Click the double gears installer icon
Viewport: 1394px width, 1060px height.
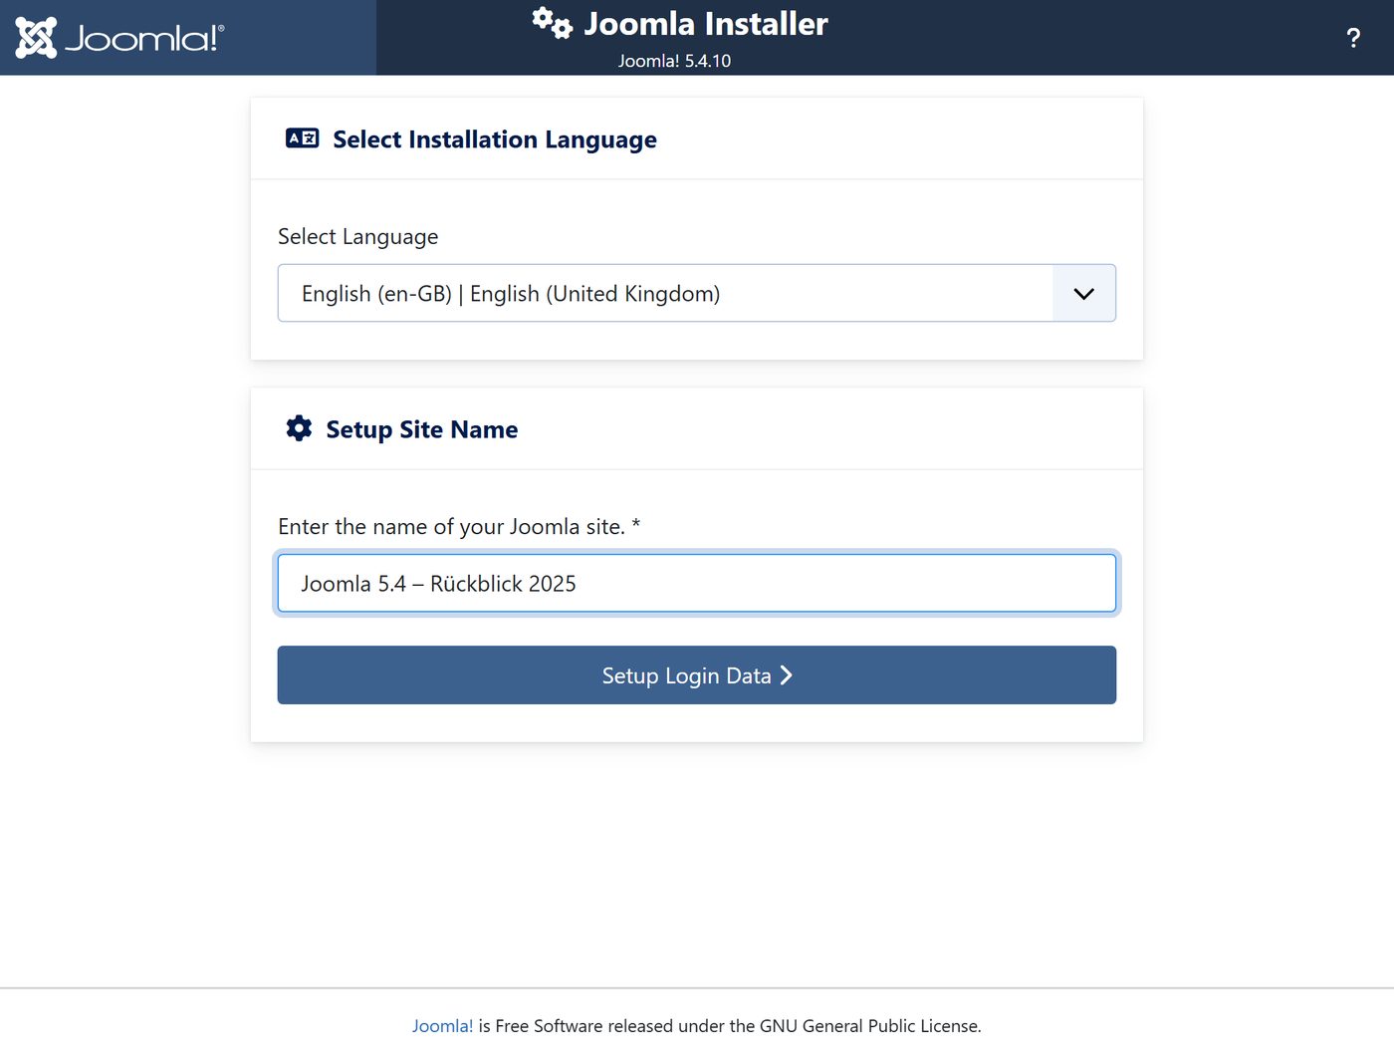[x=552, y=23]
